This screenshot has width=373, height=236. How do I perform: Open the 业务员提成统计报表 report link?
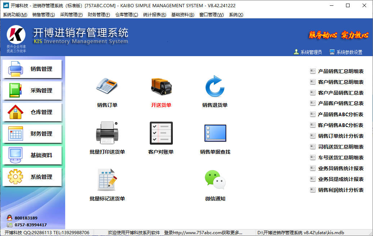(341, 179)
